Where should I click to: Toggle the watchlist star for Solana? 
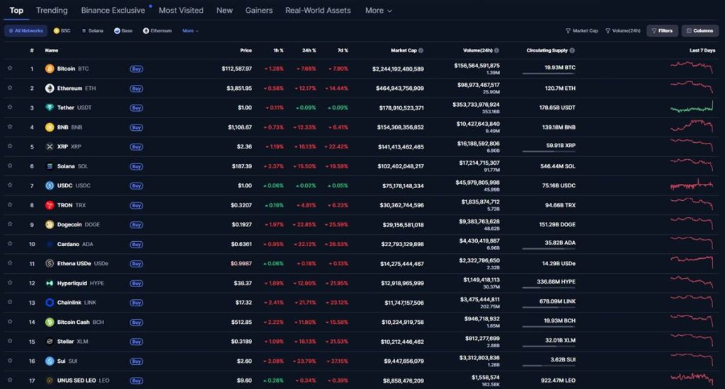tap(10, 166)
